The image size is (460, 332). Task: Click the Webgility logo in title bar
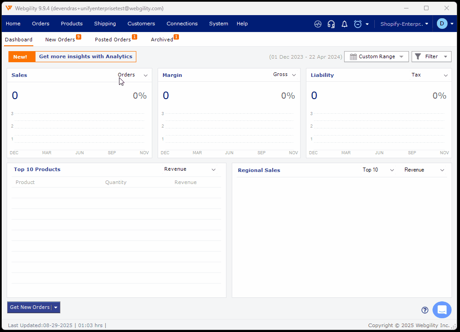tap(8, 8)
